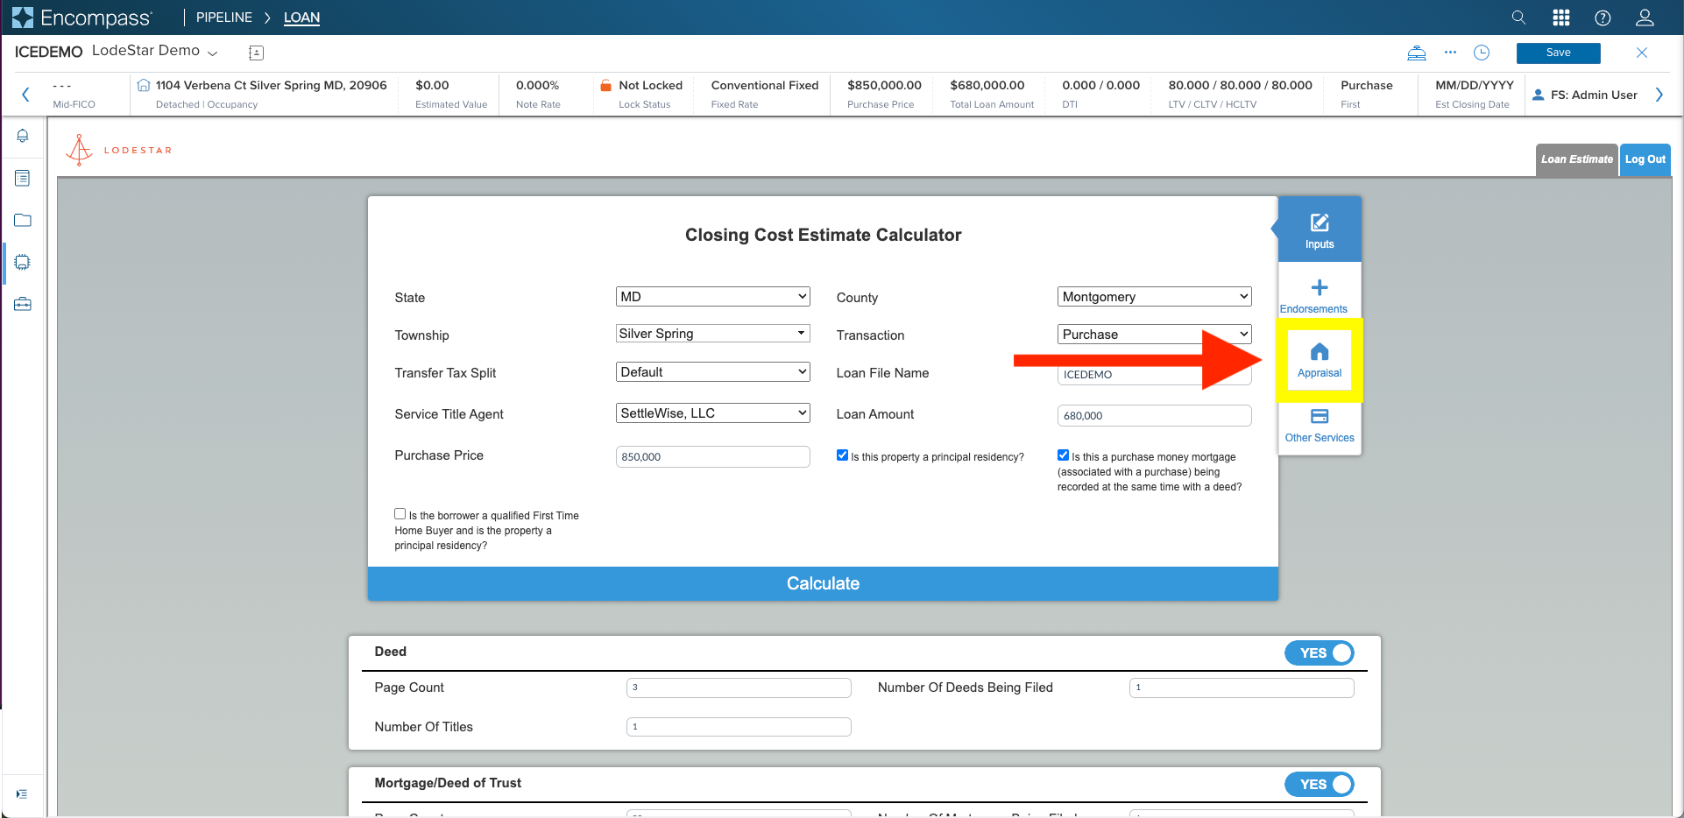Click the Deed Page Count field

click(x=739, y=688)
